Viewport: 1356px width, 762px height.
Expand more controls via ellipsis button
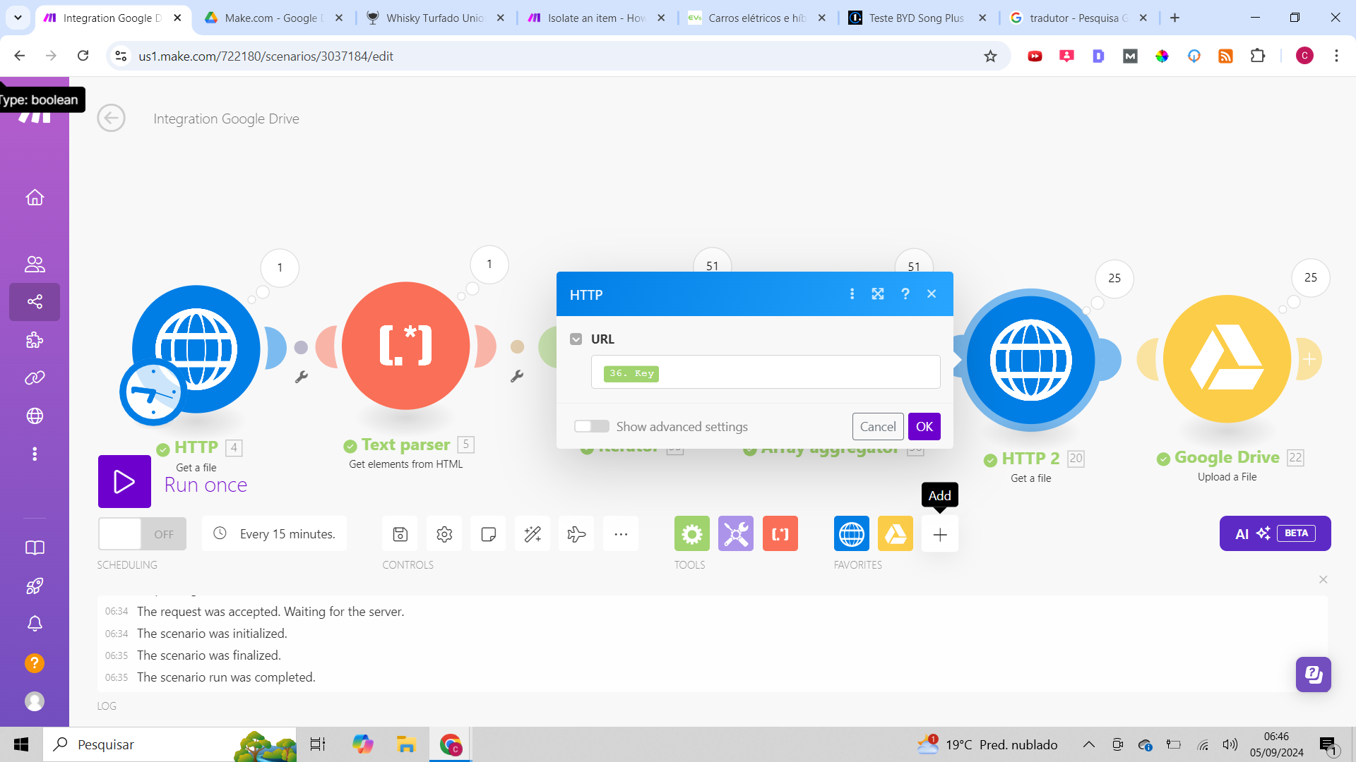click(x=621, y=534)
